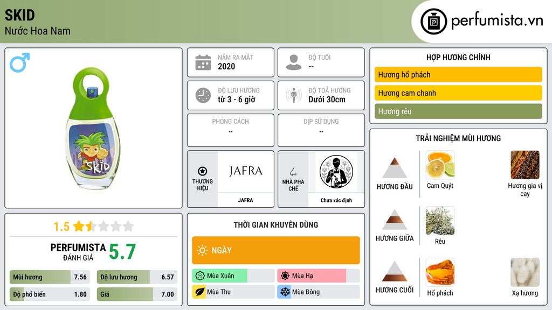
Task: Click the Mùa Thu season bar
Action: click(x=233, y=292)
